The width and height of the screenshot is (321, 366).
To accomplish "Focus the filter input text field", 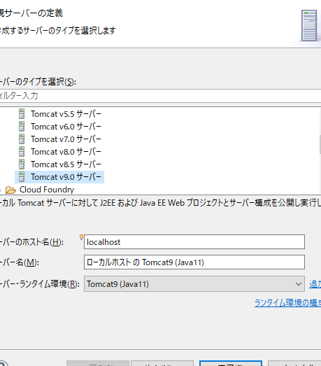I will [161, 96].
